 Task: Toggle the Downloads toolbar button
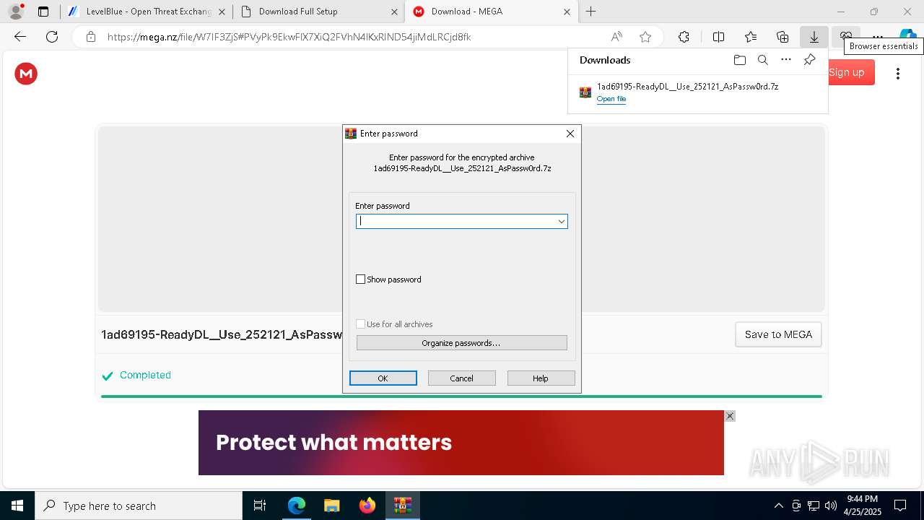(x=814, y=37)
